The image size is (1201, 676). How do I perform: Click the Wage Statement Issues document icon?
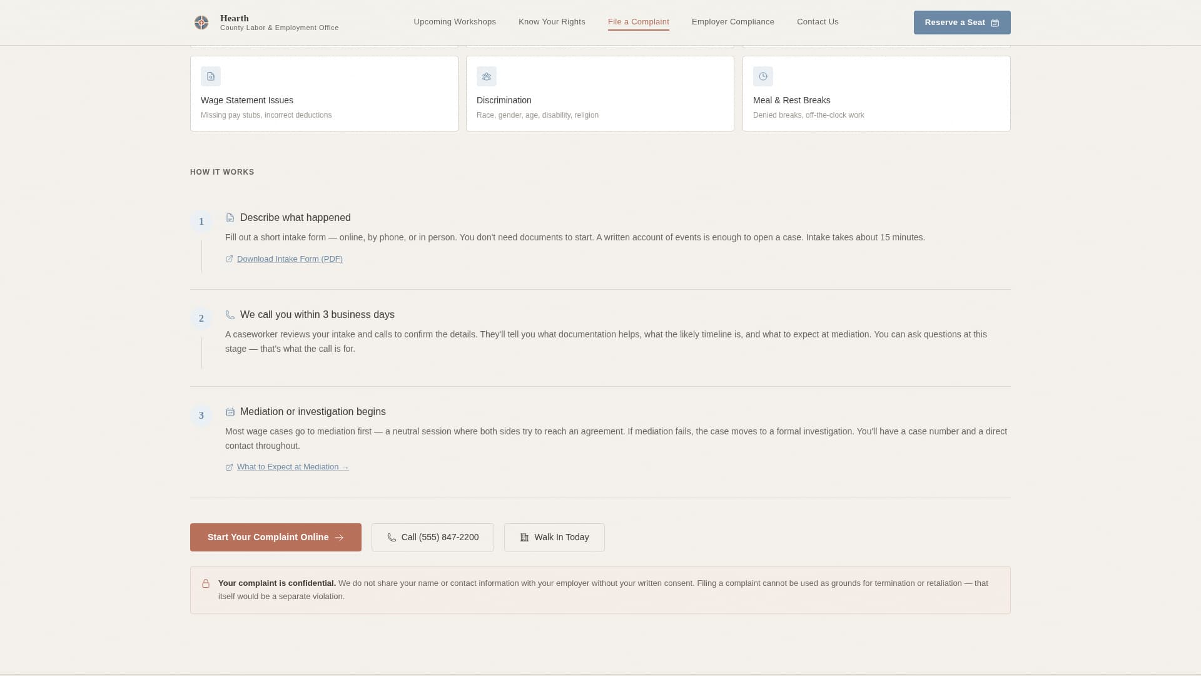click(211, 76)
